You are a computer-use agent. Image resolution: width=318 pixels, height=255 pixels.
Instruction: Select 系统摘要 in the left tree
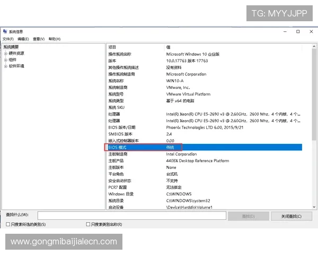11,47
